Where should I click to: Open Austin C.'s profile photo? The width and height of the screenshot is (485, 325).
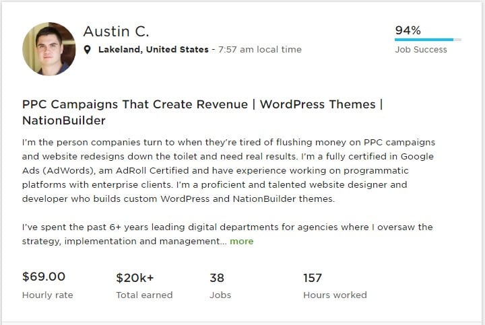click(x=49, y=48)
